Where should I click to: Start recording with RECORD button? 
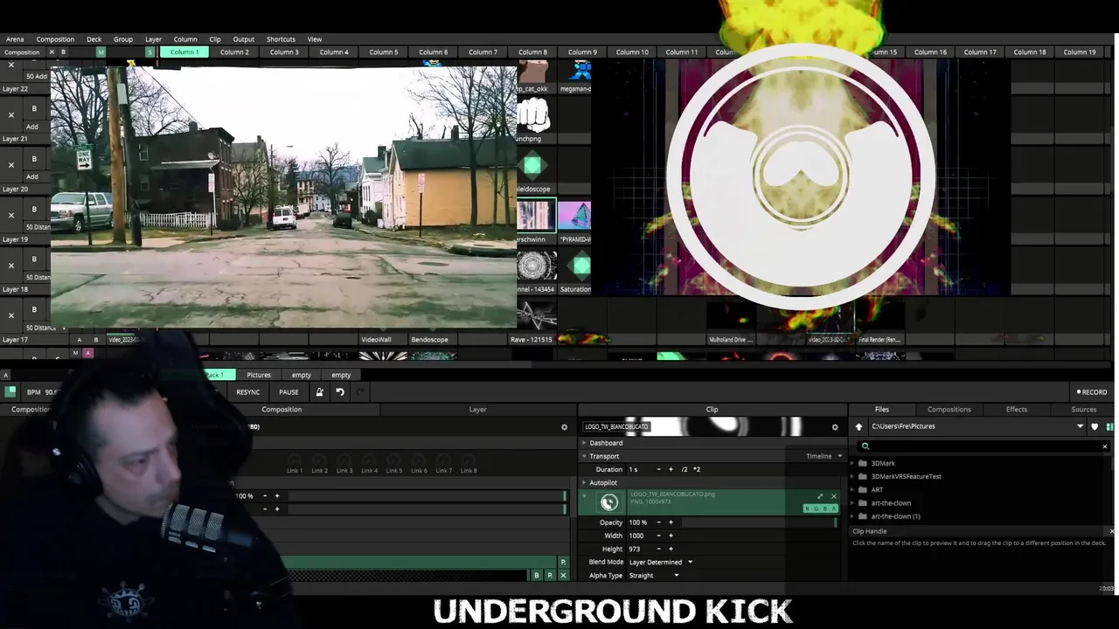click(x=1092, y=392)
